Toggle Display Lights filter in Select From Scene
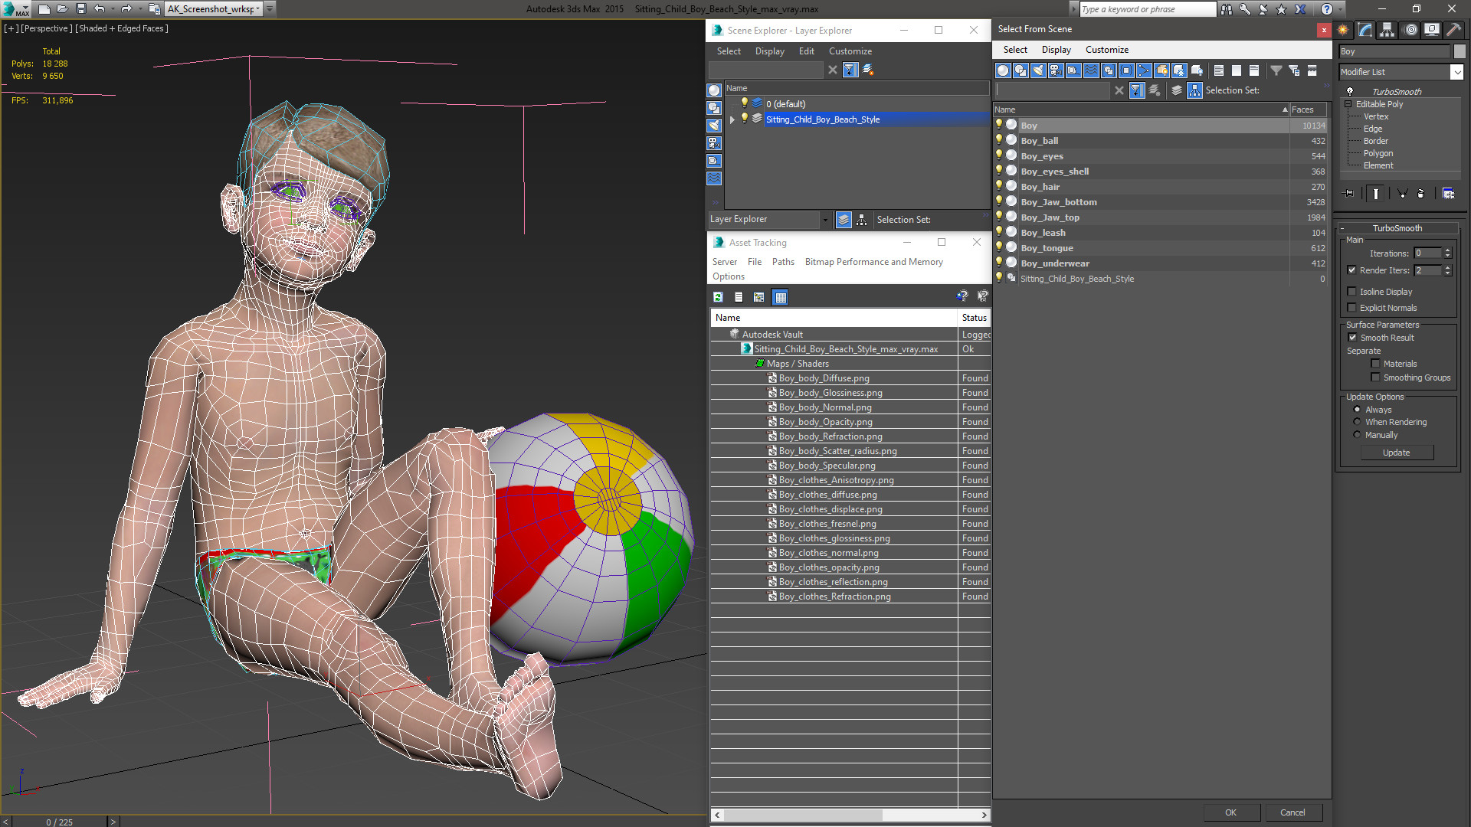This screenshot has height=827, width=1471. point(1038,70)
